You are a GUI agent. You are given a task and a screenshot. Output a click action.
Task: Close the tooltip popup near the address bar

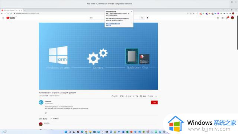131,12
